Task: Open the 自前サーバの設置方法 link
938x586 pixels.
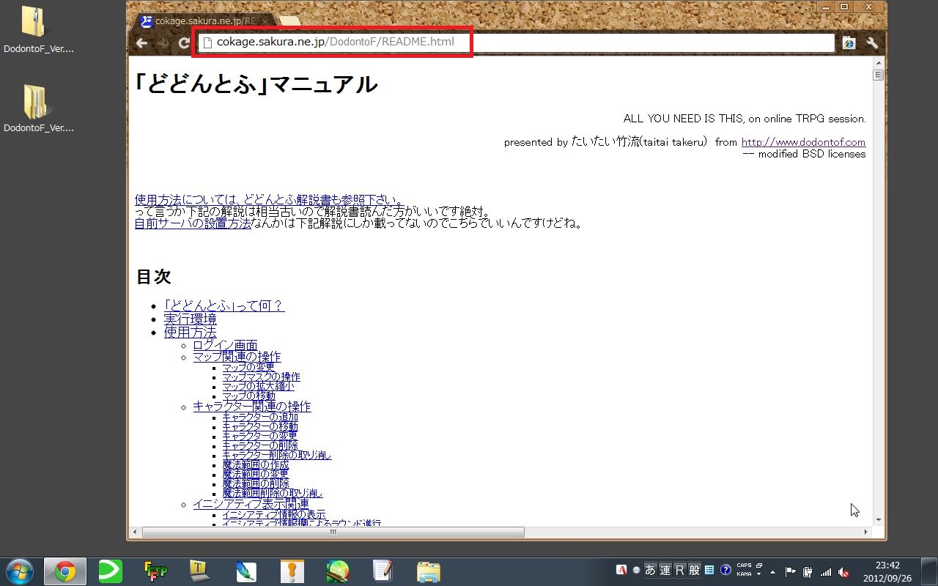Action: click(x=193, y=223)
